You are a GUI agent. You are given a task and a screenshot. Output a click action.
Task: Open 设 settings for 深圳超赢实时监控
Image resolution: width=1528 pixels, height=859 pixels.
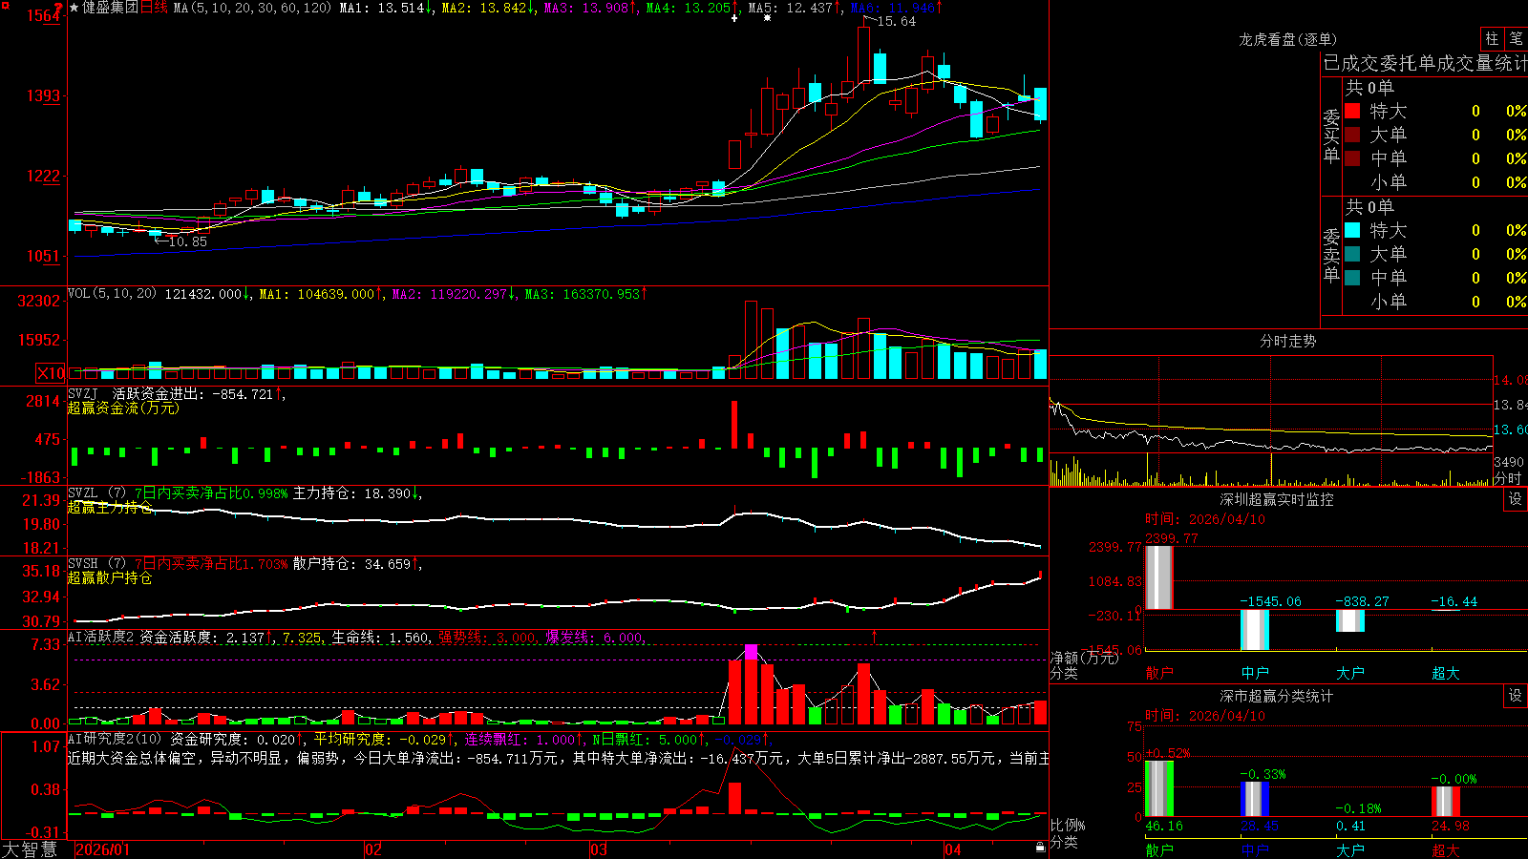point(1516,499)
